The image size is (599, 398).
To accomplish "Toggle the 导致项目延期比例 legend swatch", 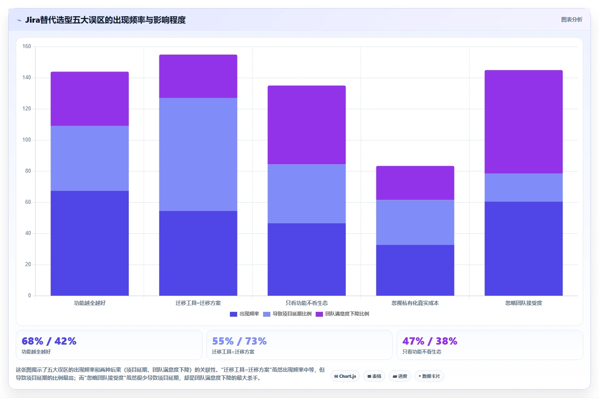I will click(x=266, y=314).
